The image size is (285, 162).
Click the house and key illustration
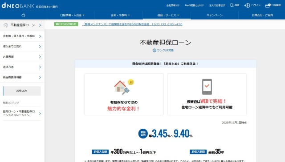[x=124, y=87]
